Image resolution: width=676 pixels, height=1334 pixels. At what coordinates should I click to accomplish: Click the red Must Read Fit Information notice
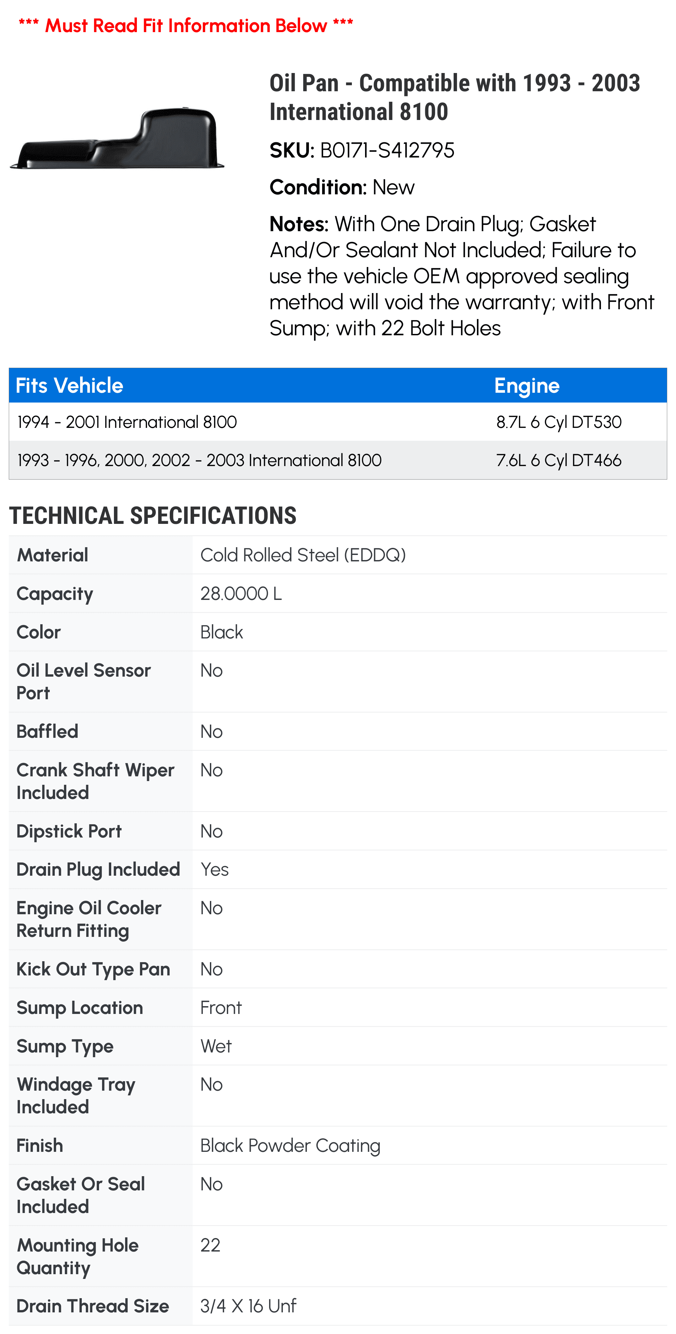186,25
